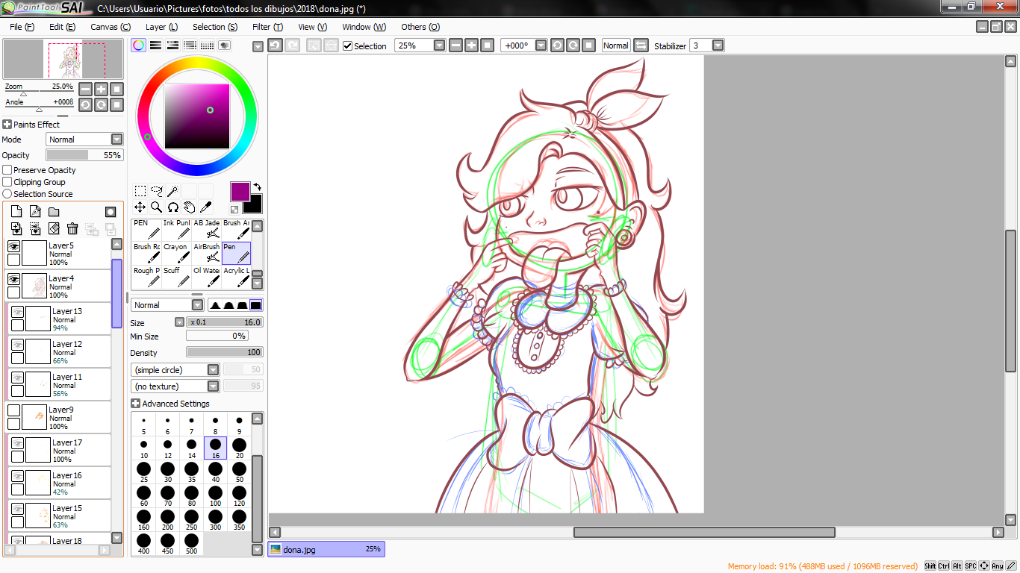The height and width of the screenshot is (573, 1020).
Task: Show the RGB slider panel
Action: click(155, 46)
